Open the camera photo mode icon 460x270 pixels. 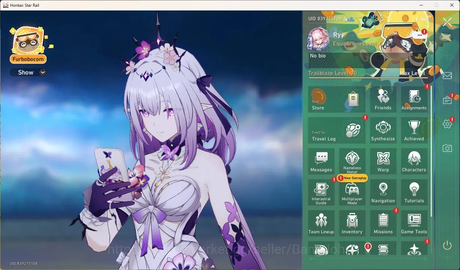point(447,148)
